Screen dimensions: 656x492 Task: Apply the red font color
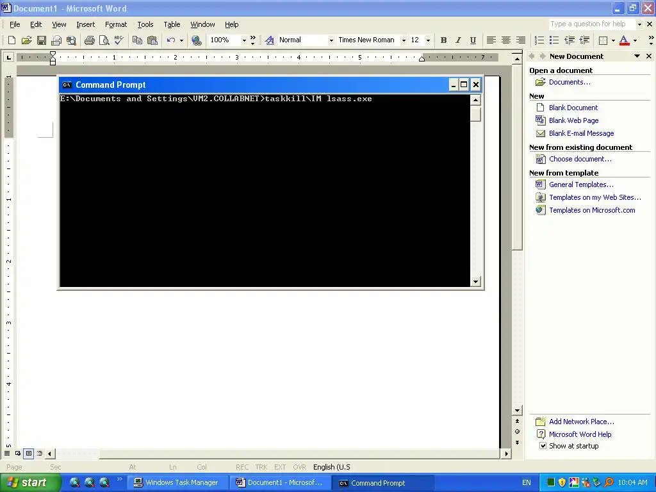pos(624,40)
